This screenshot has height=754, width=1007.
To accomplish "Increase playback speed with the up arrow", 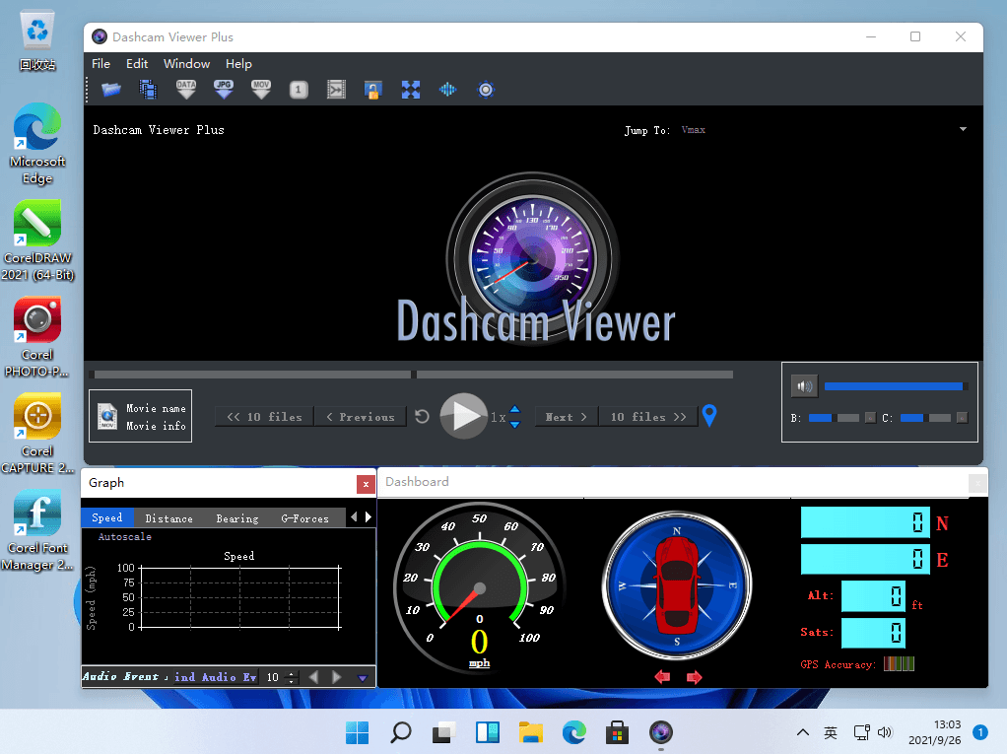I will click(x=514, y=410).
